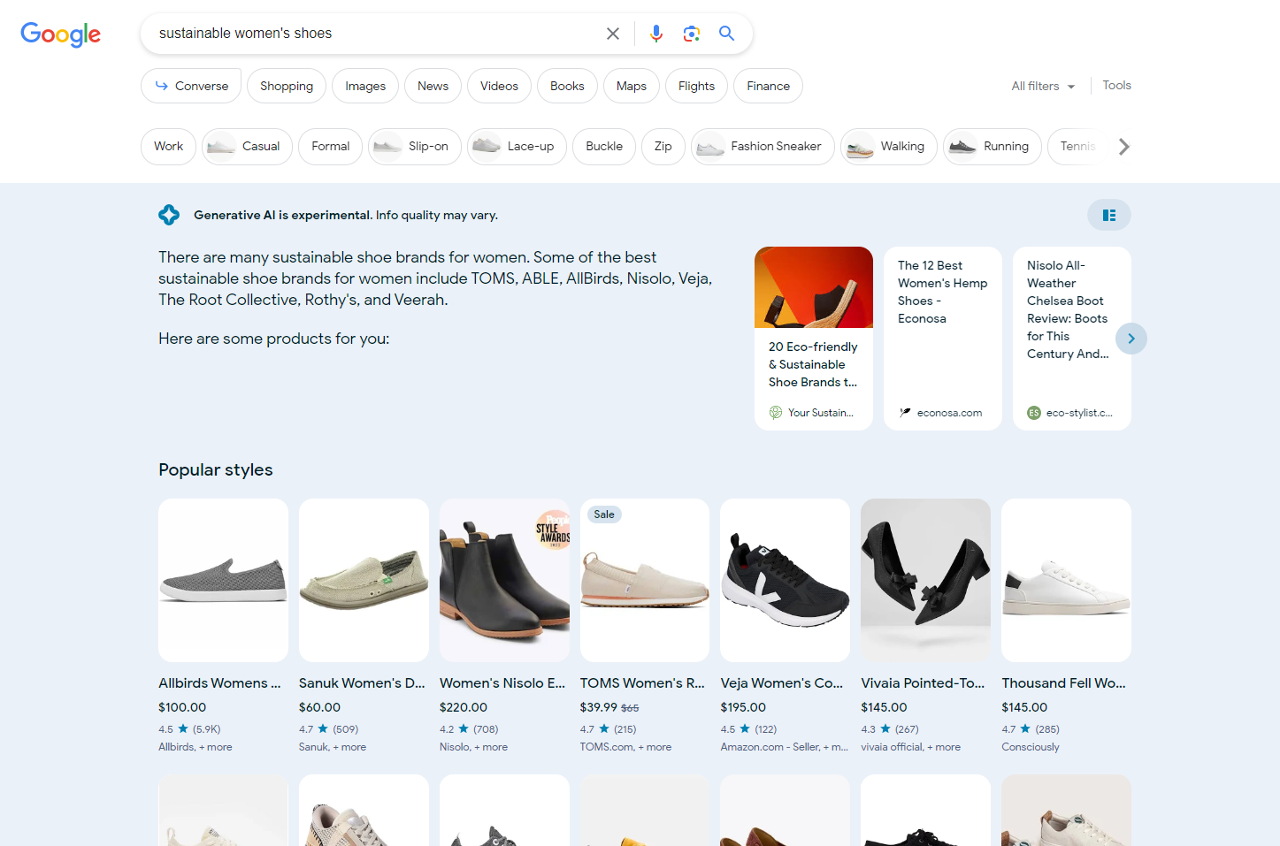This screenshot has width=1280, height=846.
Task: Click the Google logo
Action: click(60, 34)
